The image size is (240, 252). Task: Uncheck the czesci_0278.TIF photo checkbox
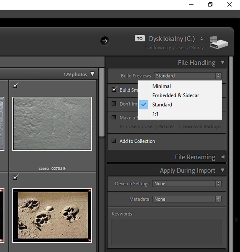(15, 85)
